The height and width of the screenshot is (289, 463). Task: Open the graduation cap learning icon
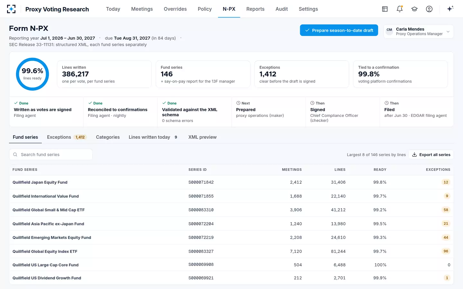414,9
